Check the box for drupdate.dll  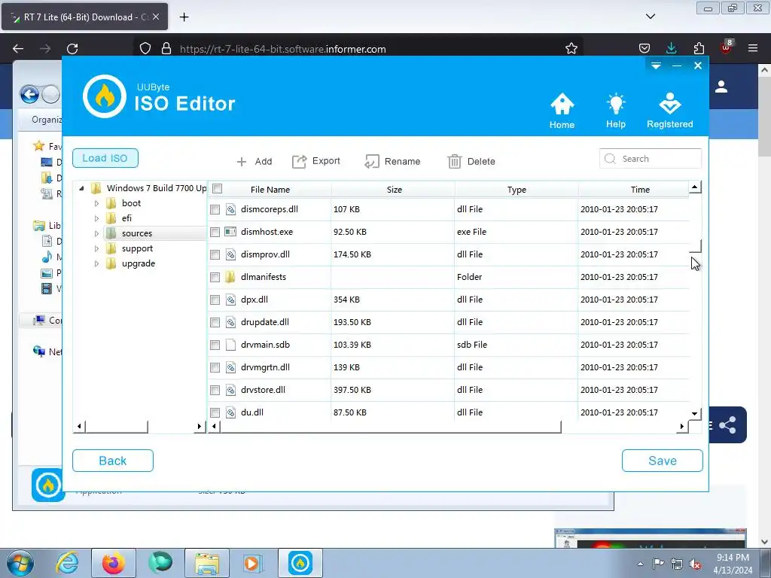215,322
